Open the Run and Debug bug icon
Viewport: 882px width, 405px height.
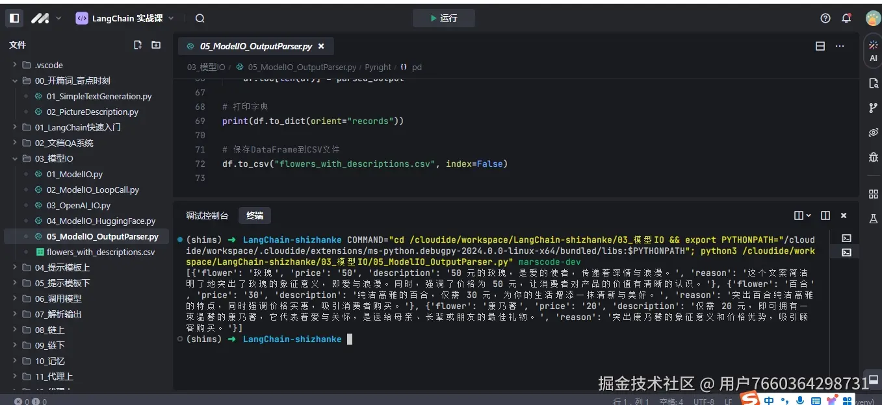874,157
